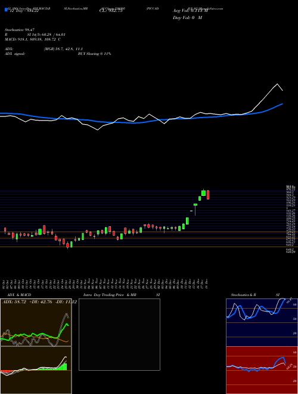The height and width of the screenshot is (394, 298).
Task: Open the ADX indicator chart panel
Action: click(36, 322)
